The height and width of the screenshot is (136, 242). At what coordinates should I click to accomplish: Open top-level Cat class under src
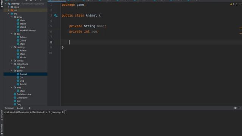[19, 101]
